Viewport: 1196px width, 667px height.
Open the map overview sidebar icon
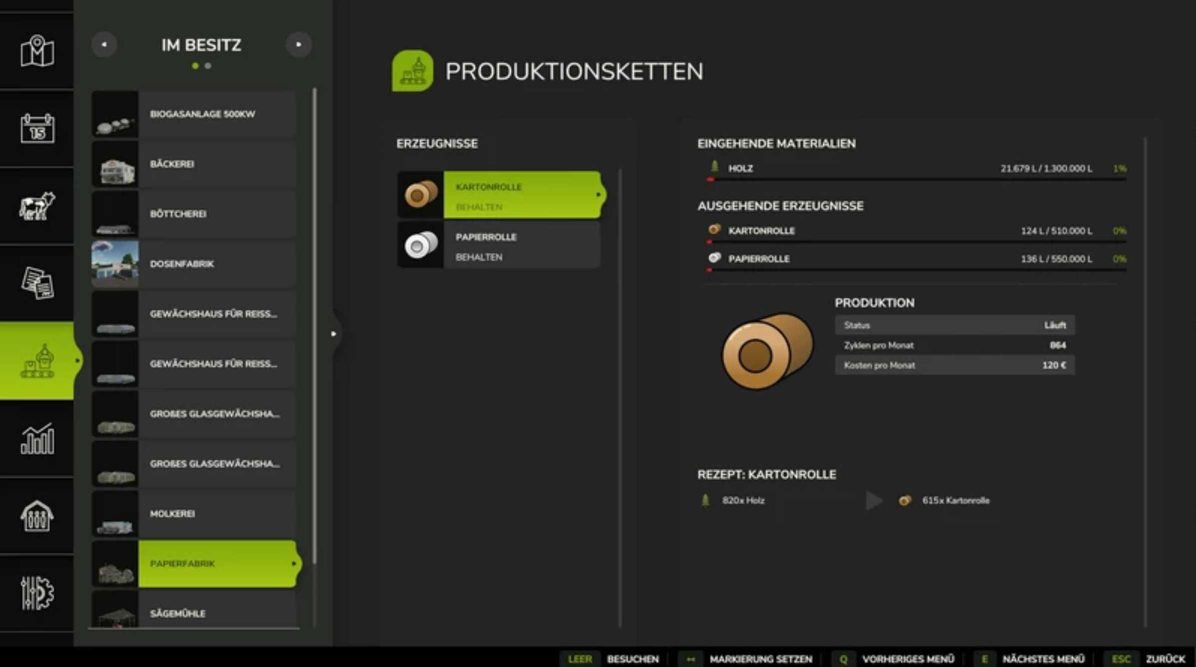click(37, 50)
